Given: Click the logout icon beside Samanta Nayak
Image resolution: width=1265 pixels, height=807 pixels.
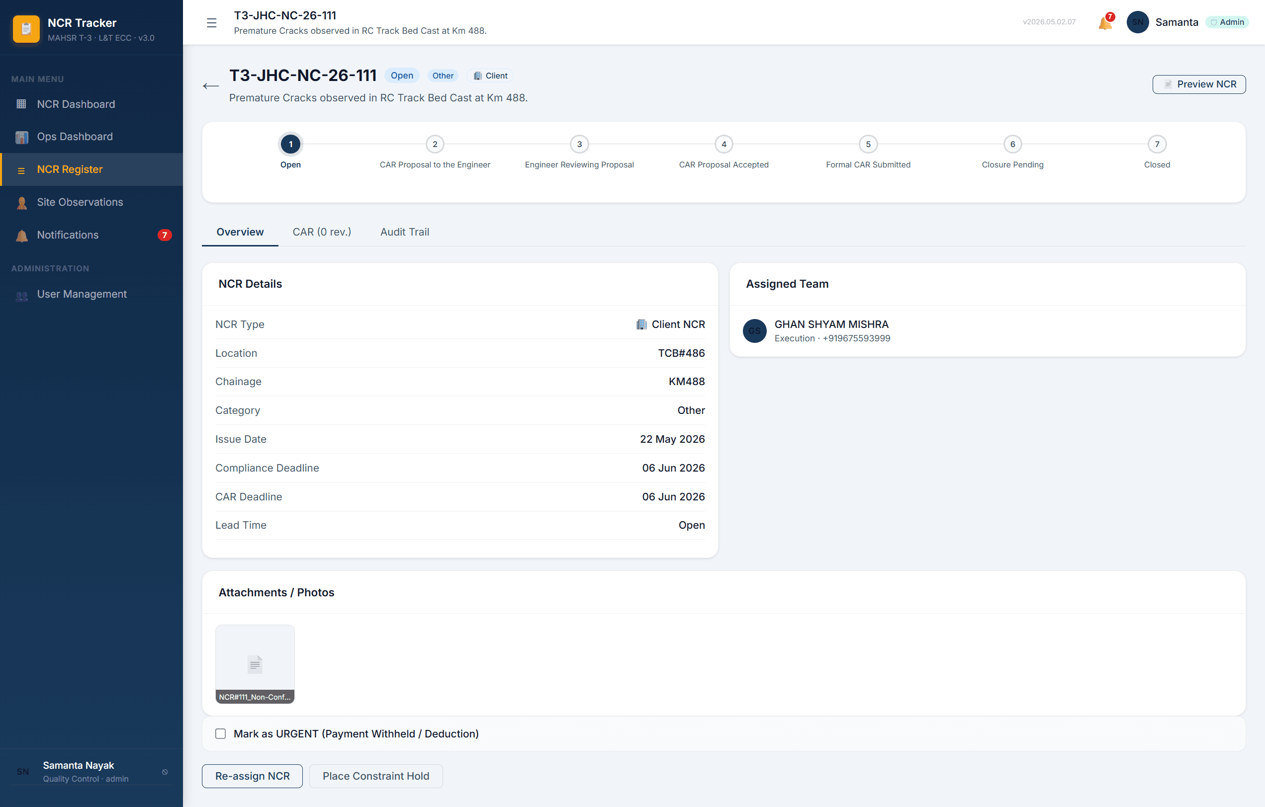Looking at the screenshot, I should [165, 772].
